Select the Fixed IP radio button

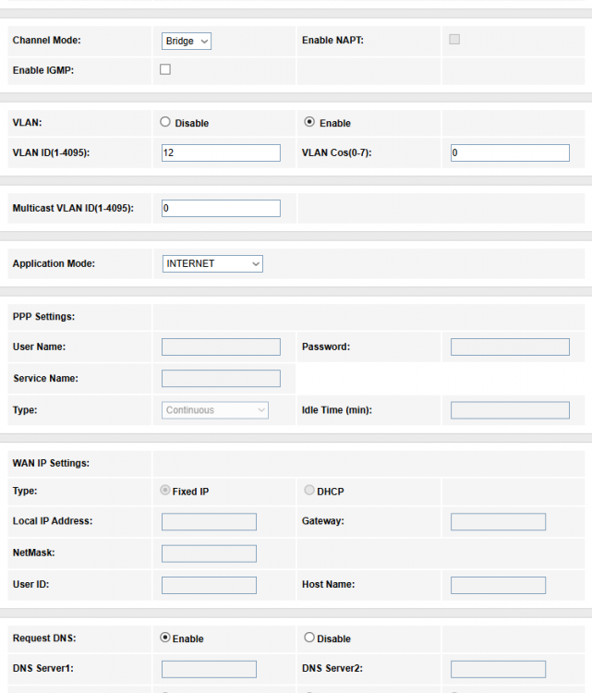click(165, 491)
